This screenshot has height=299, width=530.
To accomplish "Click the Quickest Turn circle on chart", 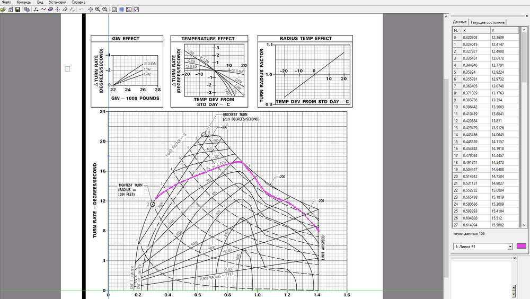I will pos(204,135).
